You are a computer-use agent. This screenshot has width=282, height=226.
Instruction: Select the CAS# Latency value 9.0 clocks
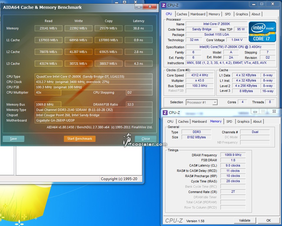[x=233, y=165]
